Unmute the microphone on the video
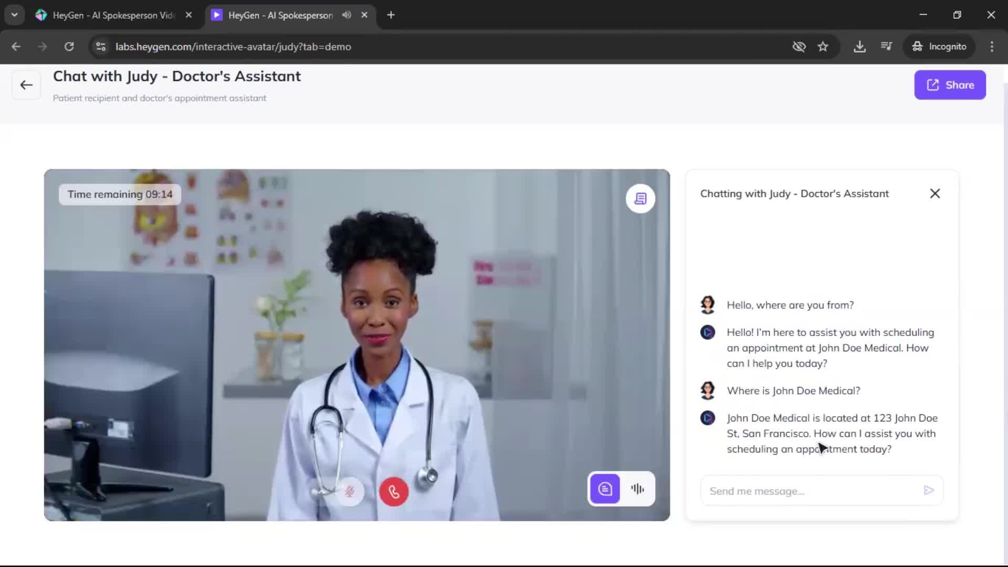This screenshot has height=567, width=1008. (350, 491)
